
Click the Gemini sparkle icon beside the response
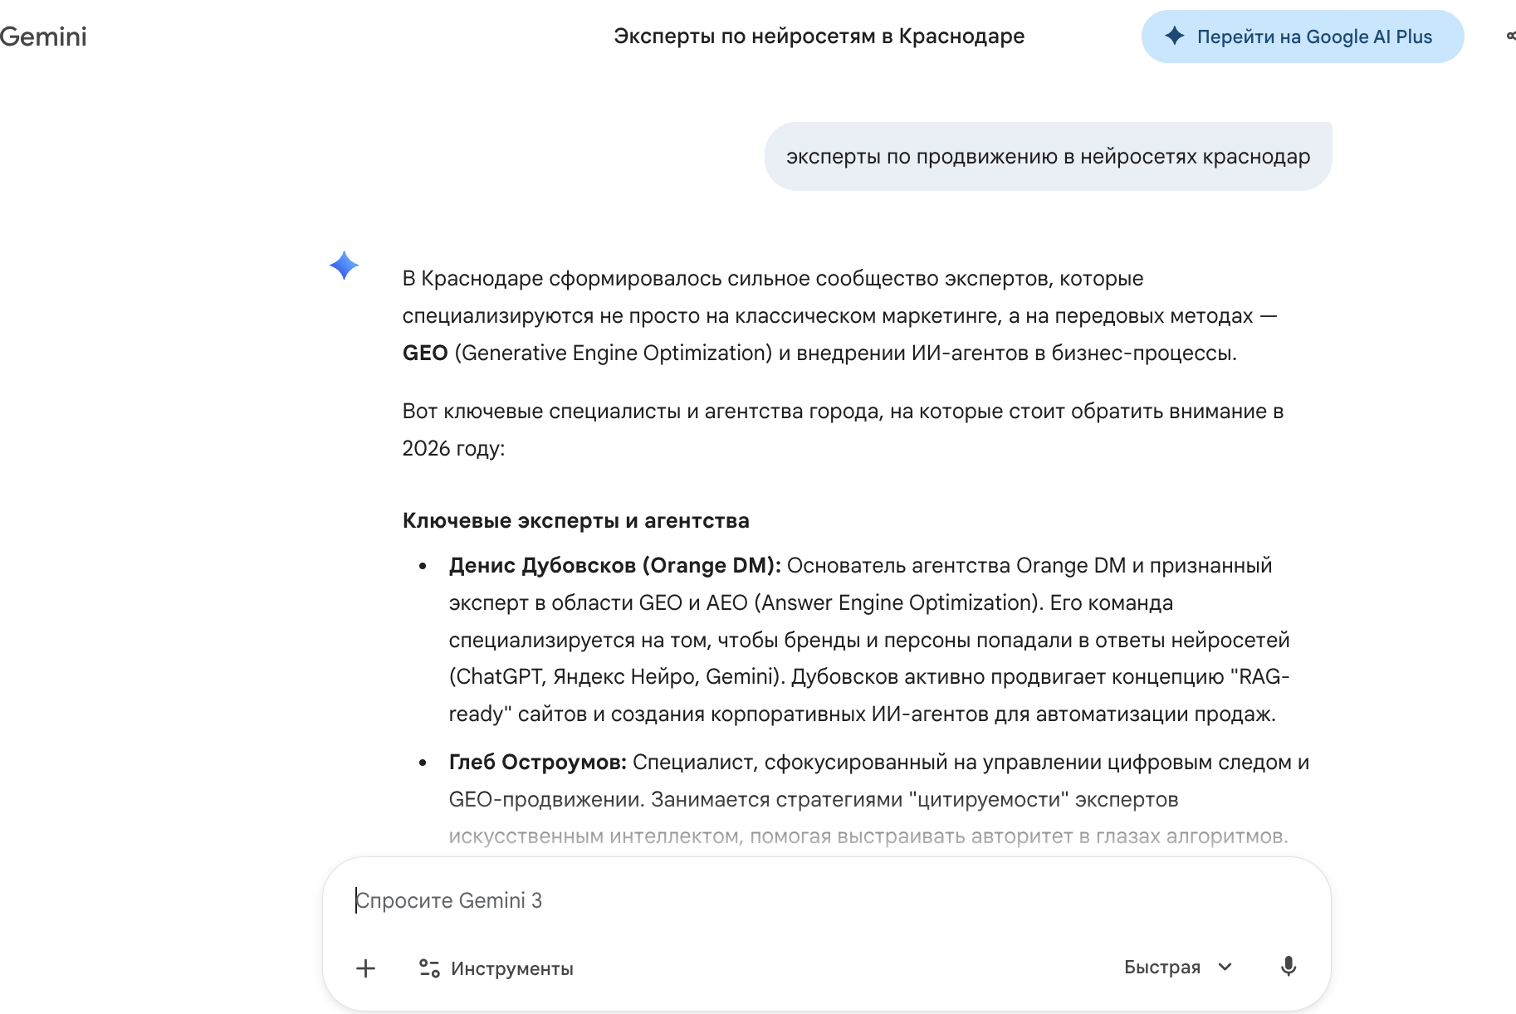344,266
